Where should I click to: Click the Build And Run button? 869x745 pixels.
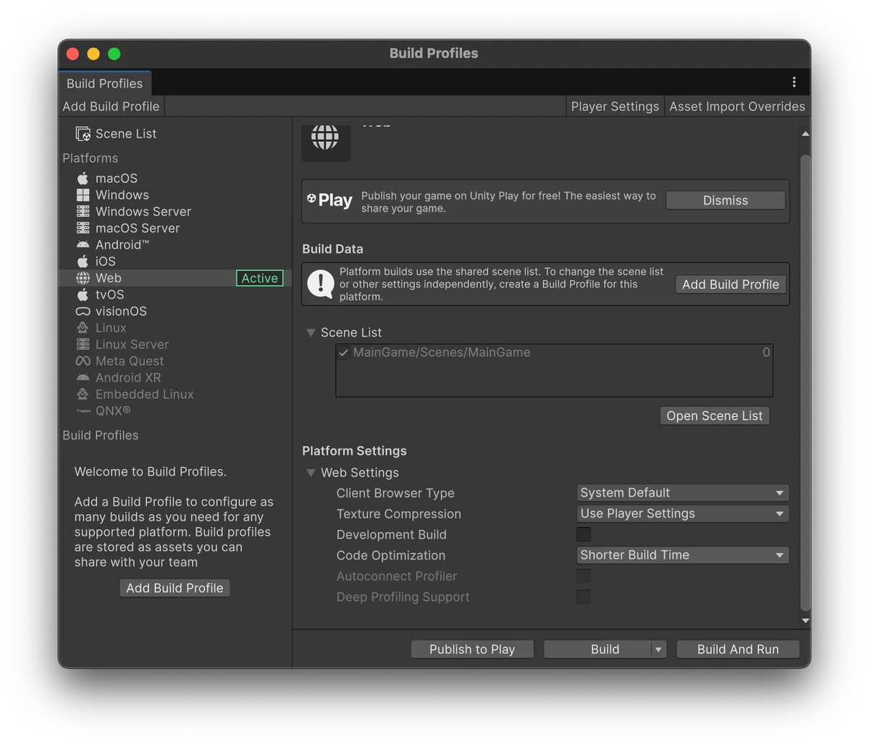[x=738, y=649]
